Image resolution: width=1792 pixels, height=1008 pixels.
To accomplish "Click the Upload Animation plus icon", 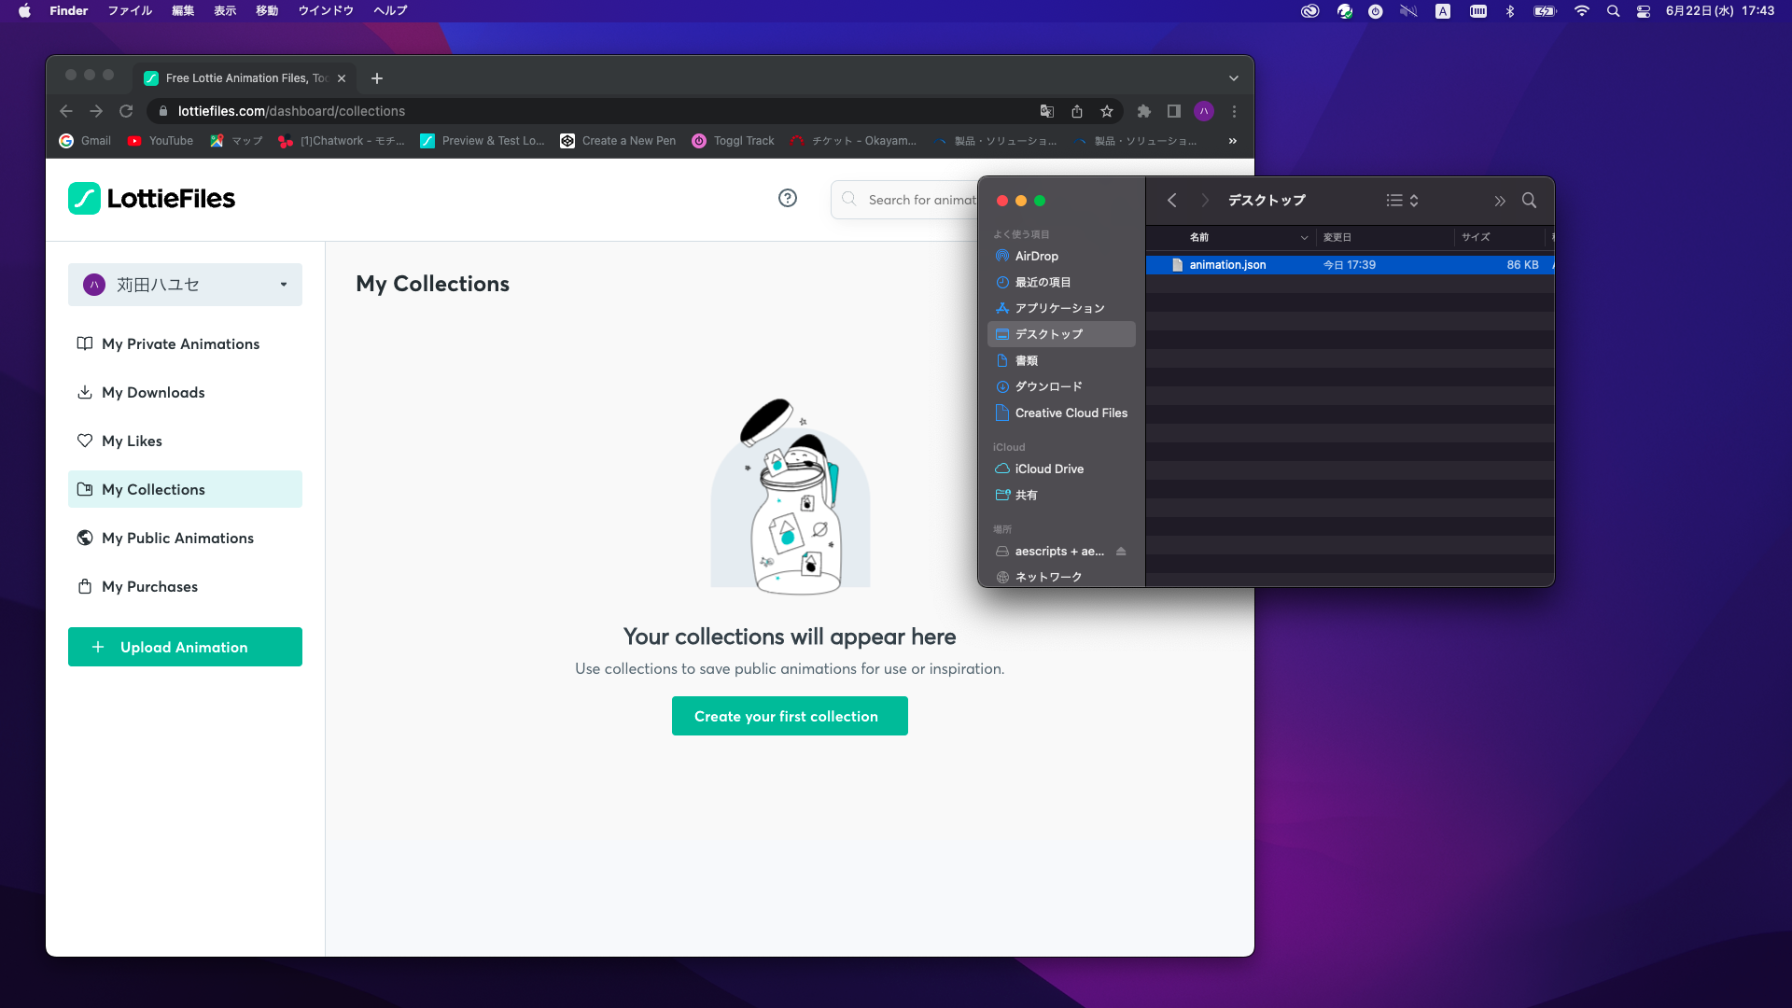I will click(x=98, y=646).
